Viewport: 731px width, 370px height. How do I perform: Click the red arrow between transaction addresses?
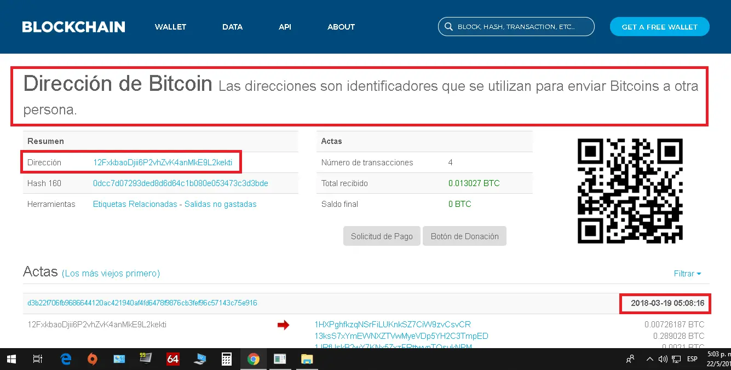point(283,325)
